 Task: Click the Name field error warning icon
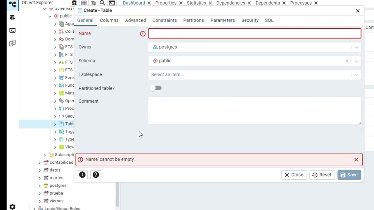click(143, 34)
